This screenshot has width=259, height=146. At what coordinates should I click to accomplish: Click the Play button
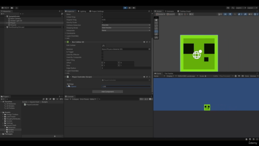click(x=125, y=8)
